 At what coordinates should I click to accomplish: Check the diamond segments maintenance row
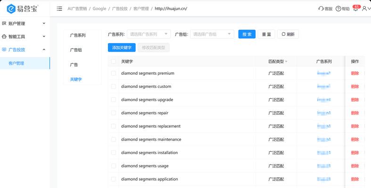(x=114, y=140)
